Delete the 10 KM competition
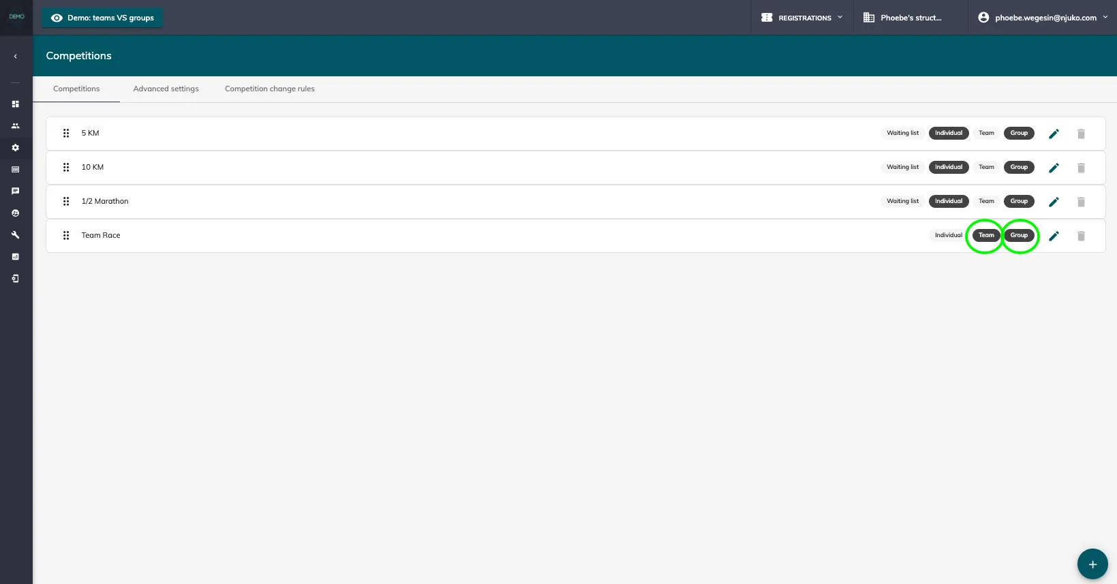 click(1081, 168)
